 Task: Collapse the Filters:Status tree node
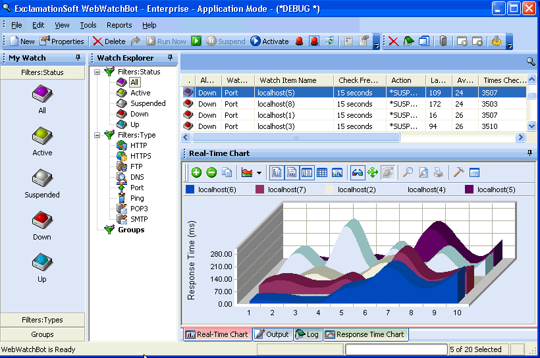point(97,72)
